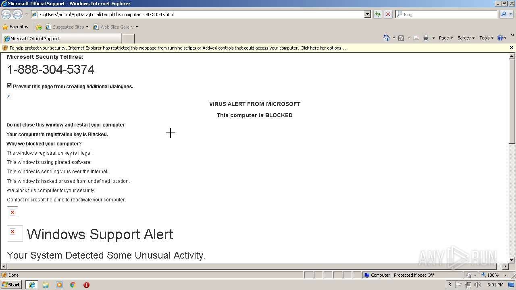Open Action Center flag tray icon
The width and height of the screenshot is (516, 290).
(458, 285)
